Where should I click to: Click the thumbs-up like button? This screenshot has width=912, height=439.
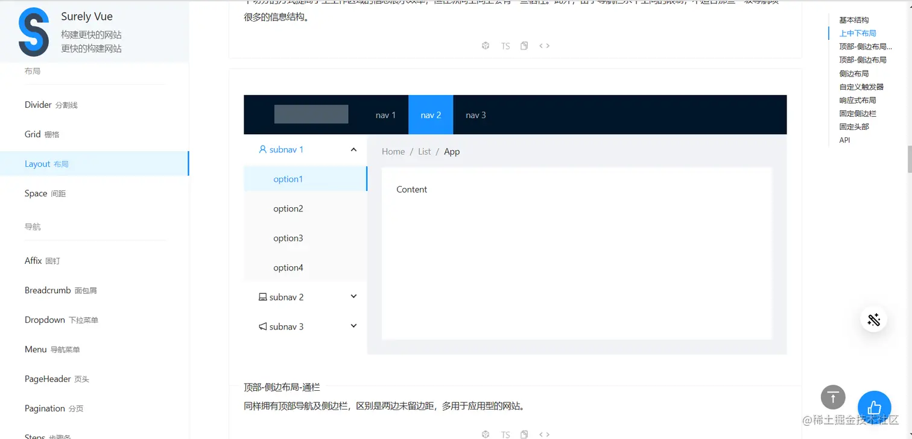pos(875,408)
